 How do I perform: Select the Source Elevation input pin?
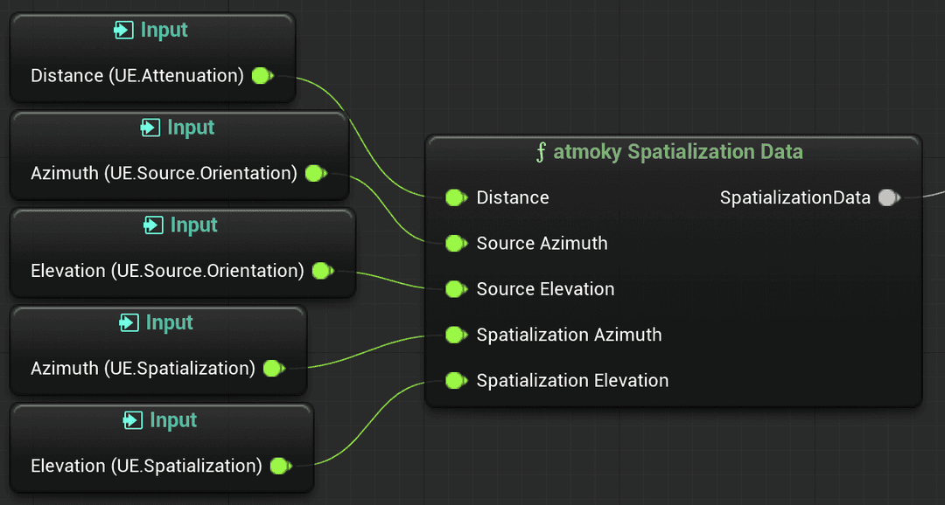coord(456,289)
